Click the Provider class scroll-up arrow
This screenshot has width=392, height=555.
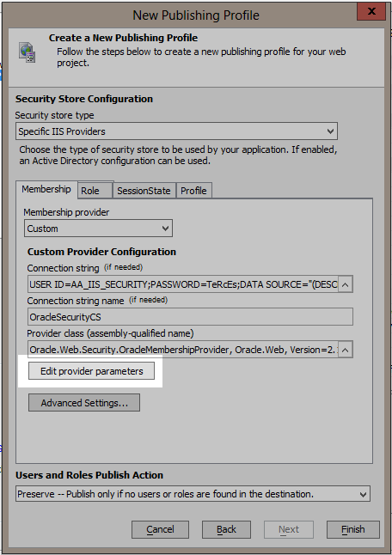346,350
